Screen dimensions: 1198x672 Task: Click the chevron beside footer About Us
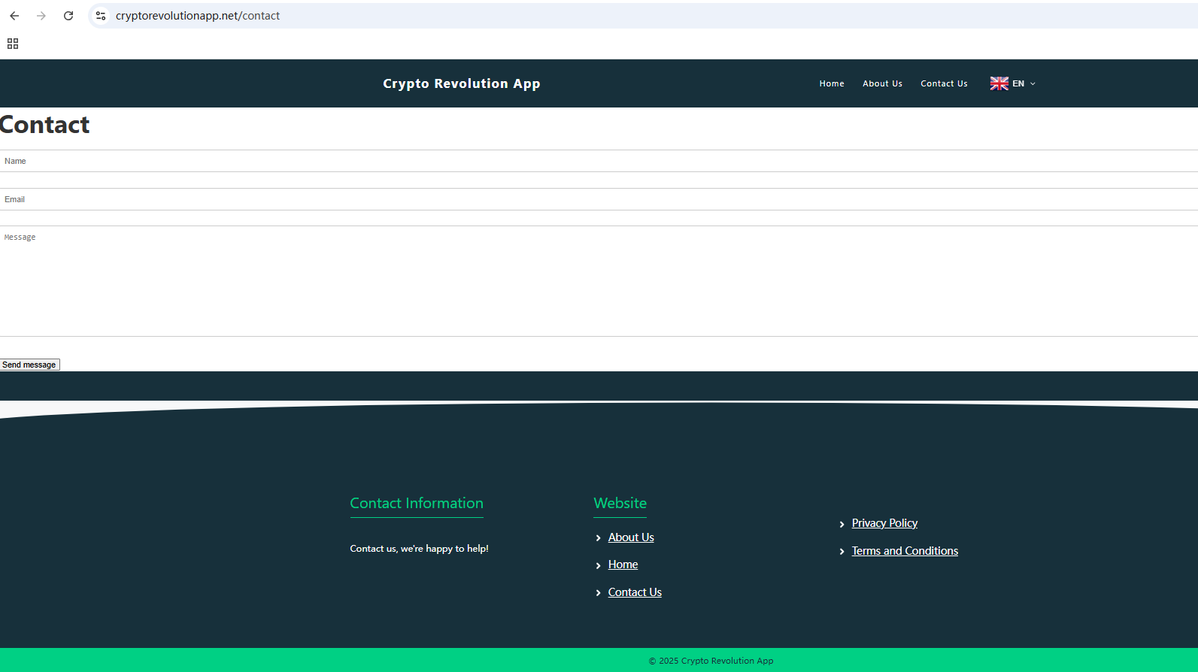pyautogui.click(x=598, y=538)
